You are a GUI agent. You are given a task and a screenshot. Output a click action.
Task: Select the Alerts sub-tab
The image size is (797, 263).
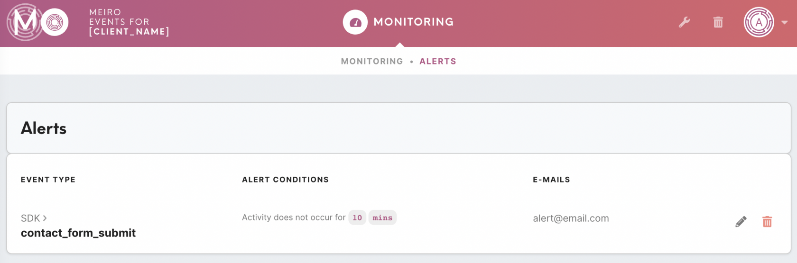click(x=438, y=61)
